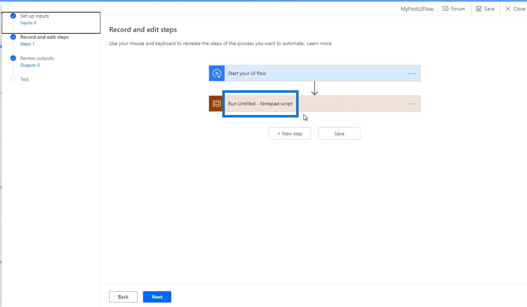
Task: Click the blue Next button
Action: 157,297
